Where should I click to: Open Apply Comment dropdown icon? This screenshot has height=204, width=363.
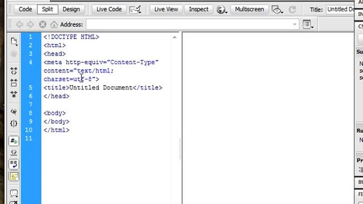click(x=14, y=193)
